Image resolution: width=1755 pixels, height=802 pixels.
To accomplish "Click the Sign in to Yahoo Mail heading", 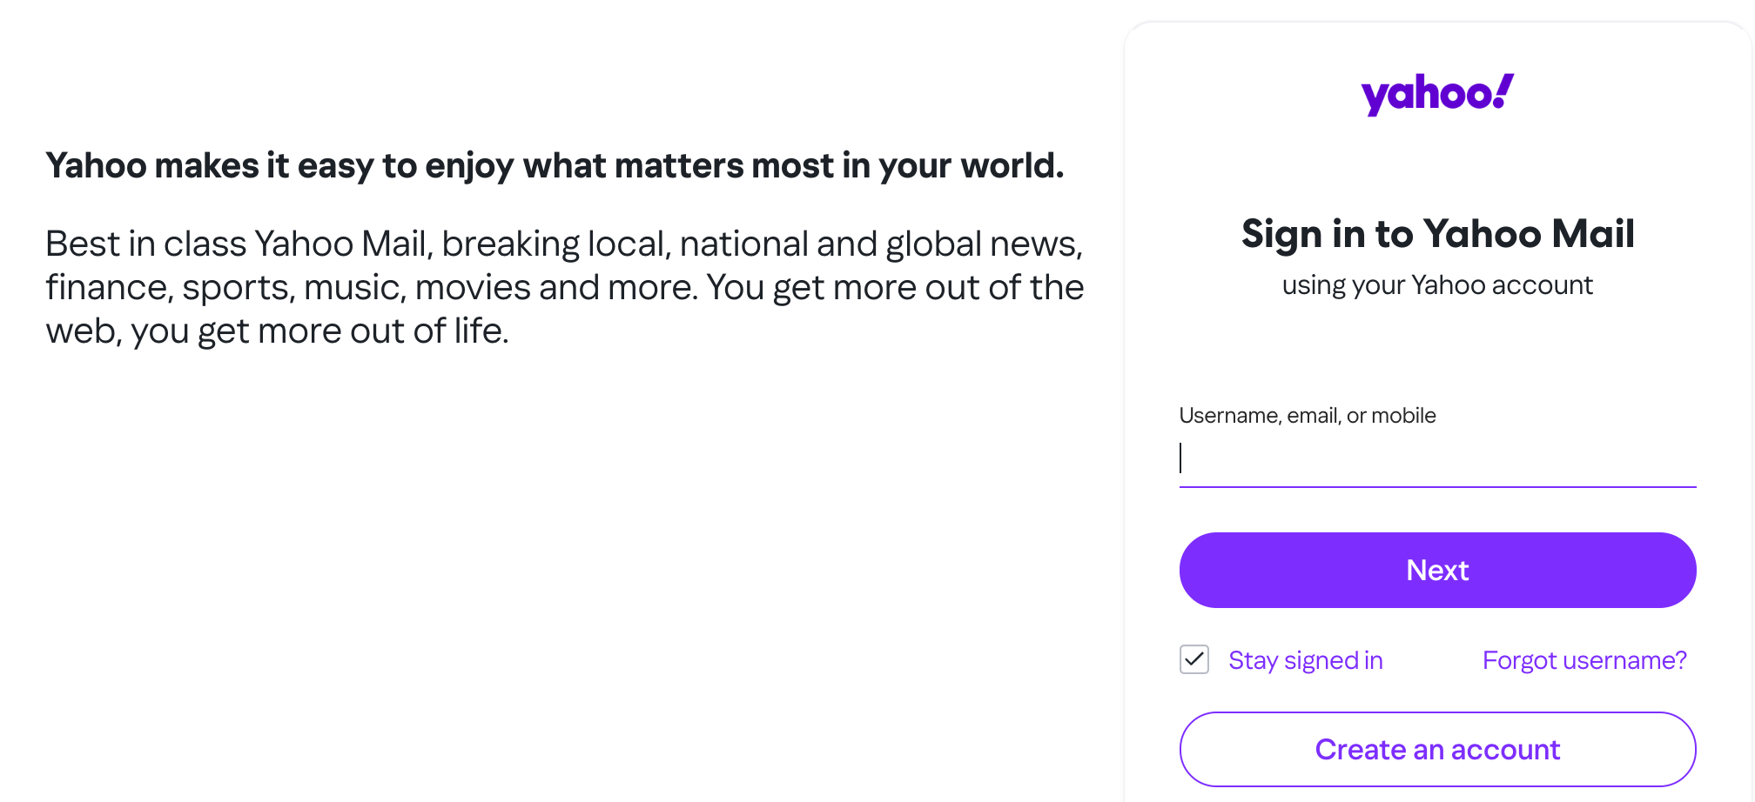I will click(1437, 233).
